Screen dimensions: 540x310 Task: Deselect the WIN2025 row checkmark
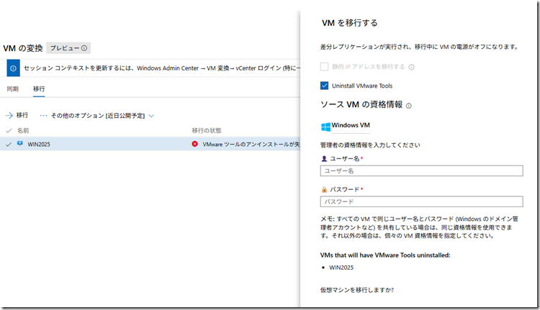tap(9, 144)
